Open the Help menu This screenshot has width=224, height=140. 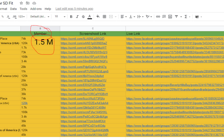click(x=48, y=9)
